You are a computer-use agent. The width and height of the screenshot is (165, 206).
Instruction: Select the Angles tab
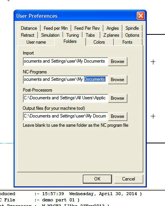(112, 28)
